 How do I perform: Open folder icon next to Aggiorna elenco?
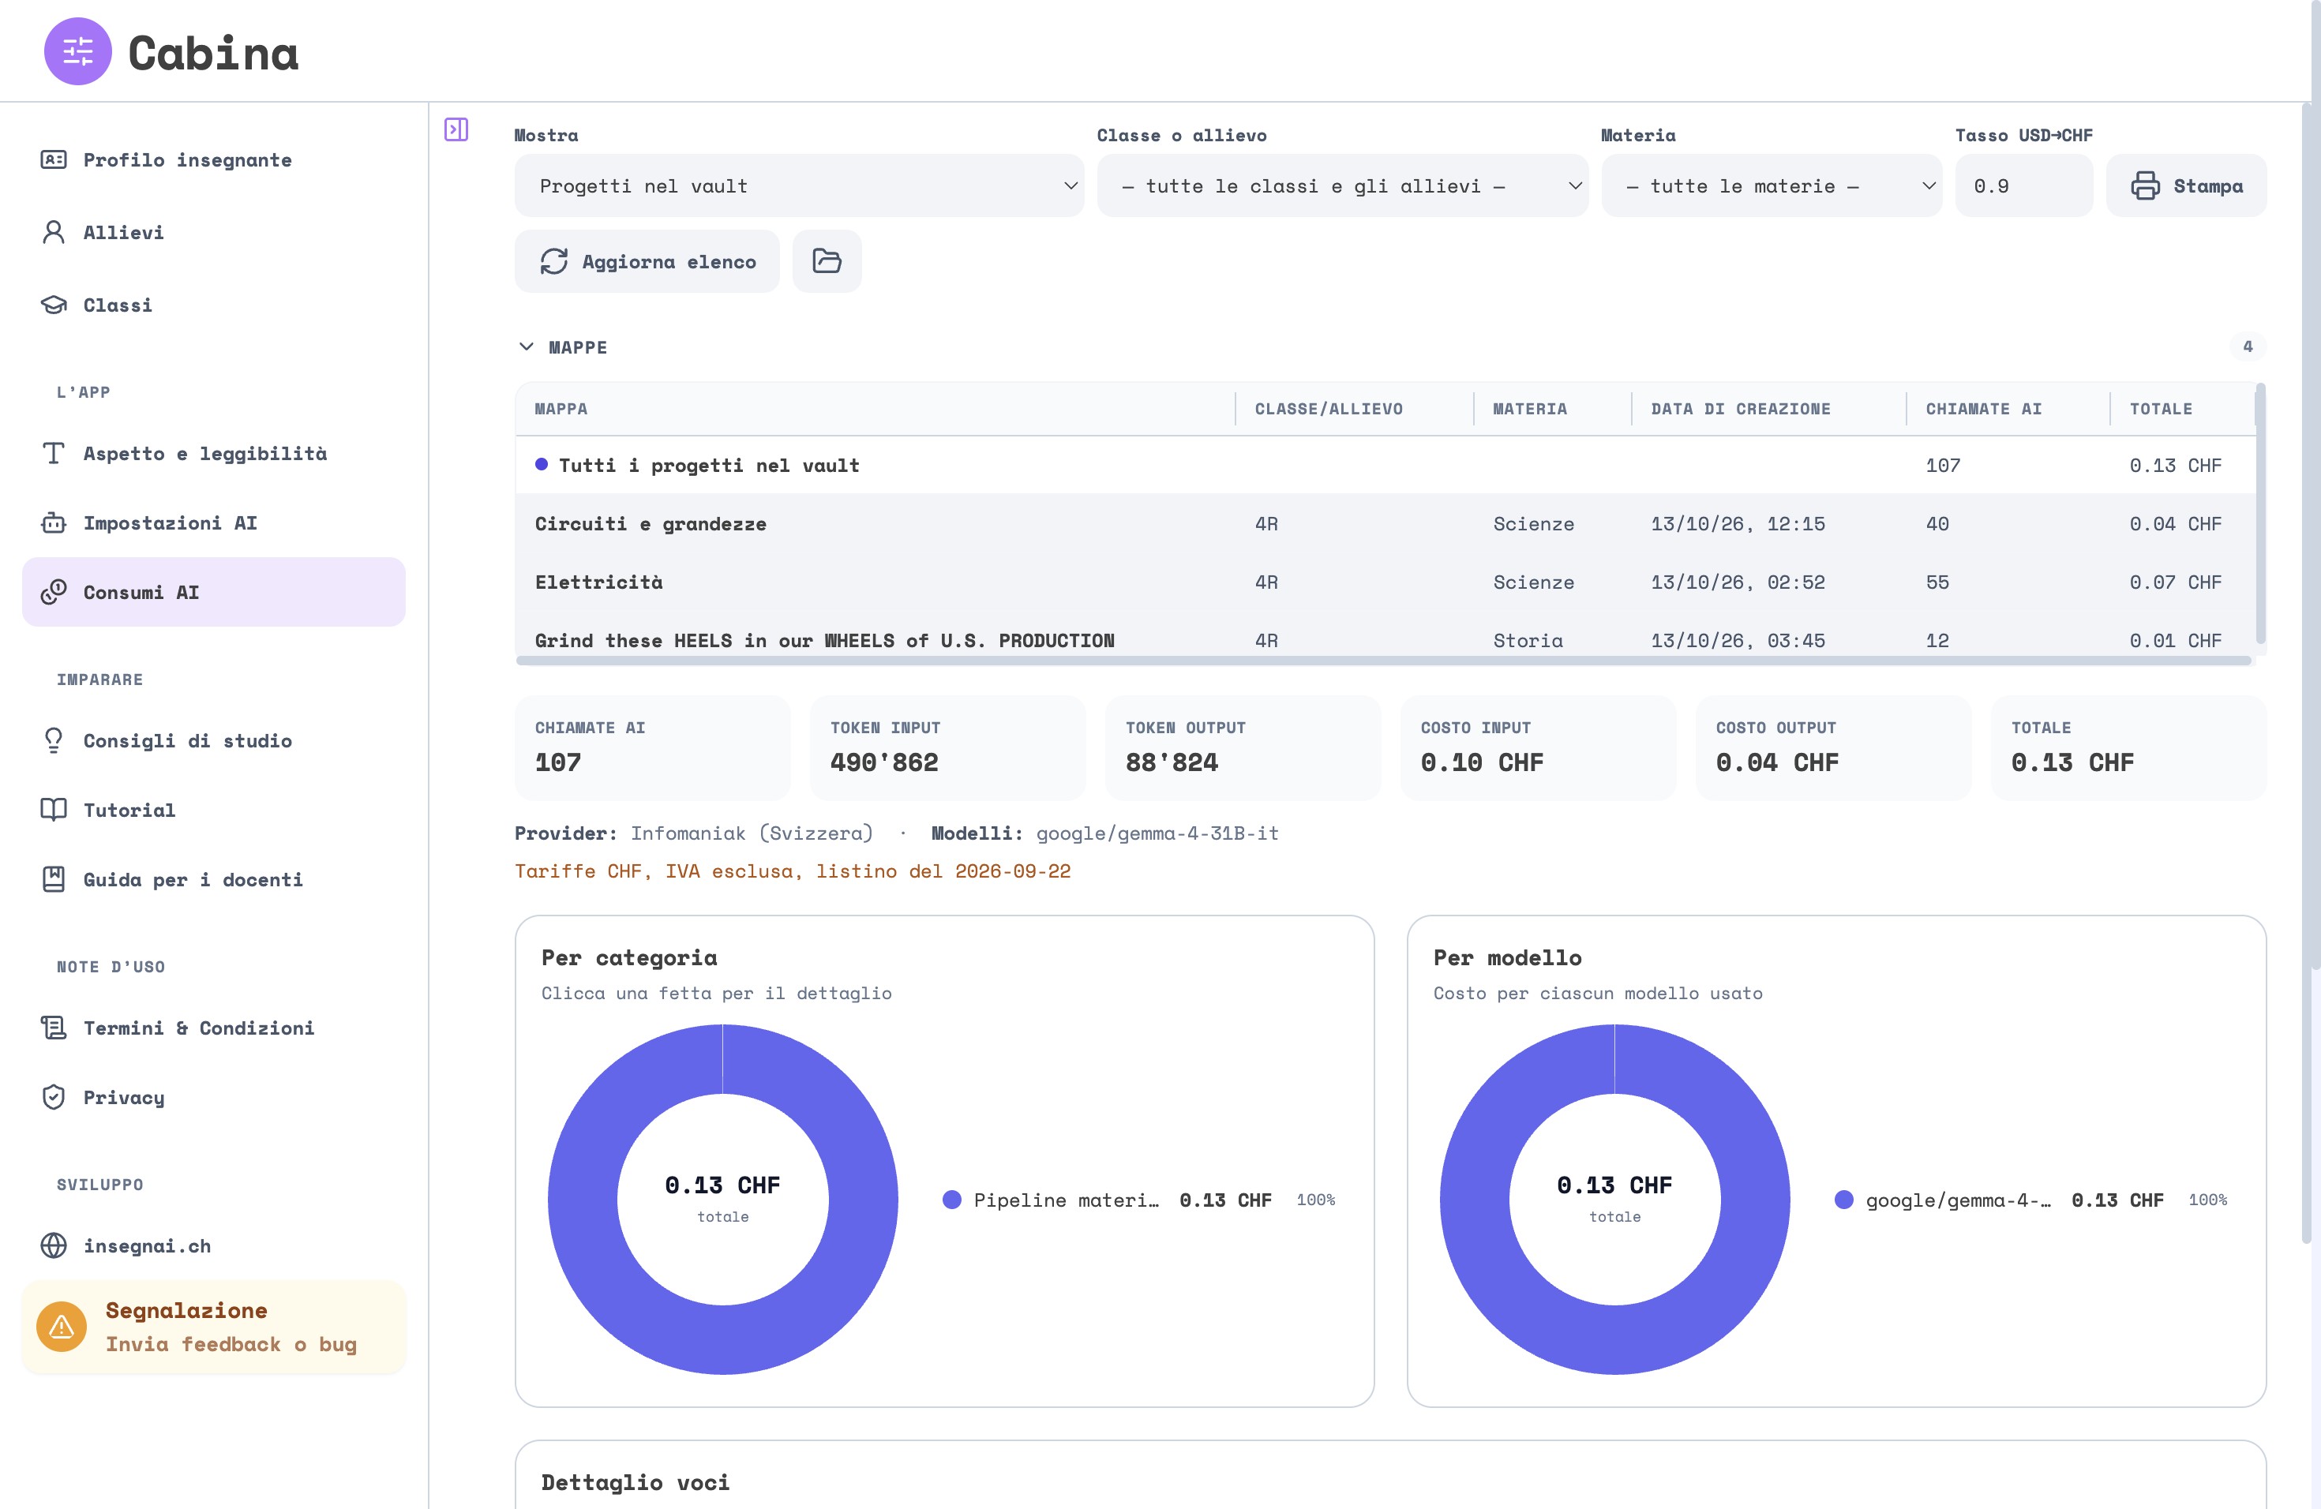[x=826, y=261]
